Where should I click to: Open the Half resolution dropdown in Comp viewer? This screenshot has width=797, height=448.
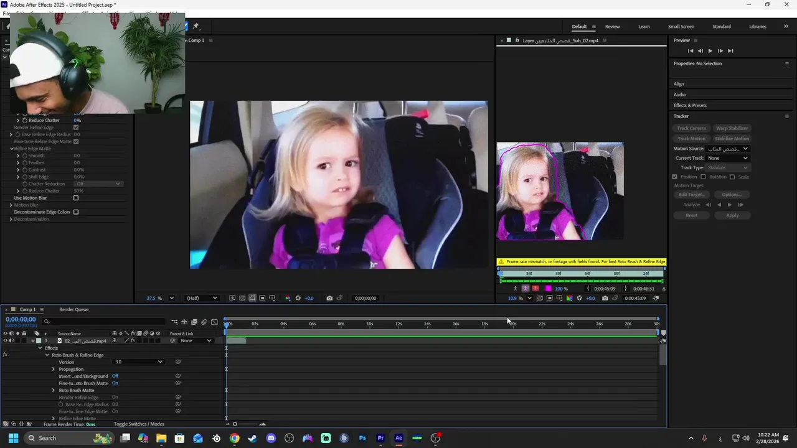[x=202, y=298]
